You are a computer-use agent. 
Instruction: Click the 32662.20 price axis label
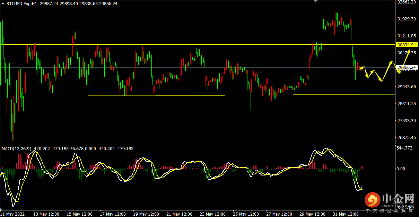pyautogui.click(x=407, y=2)
